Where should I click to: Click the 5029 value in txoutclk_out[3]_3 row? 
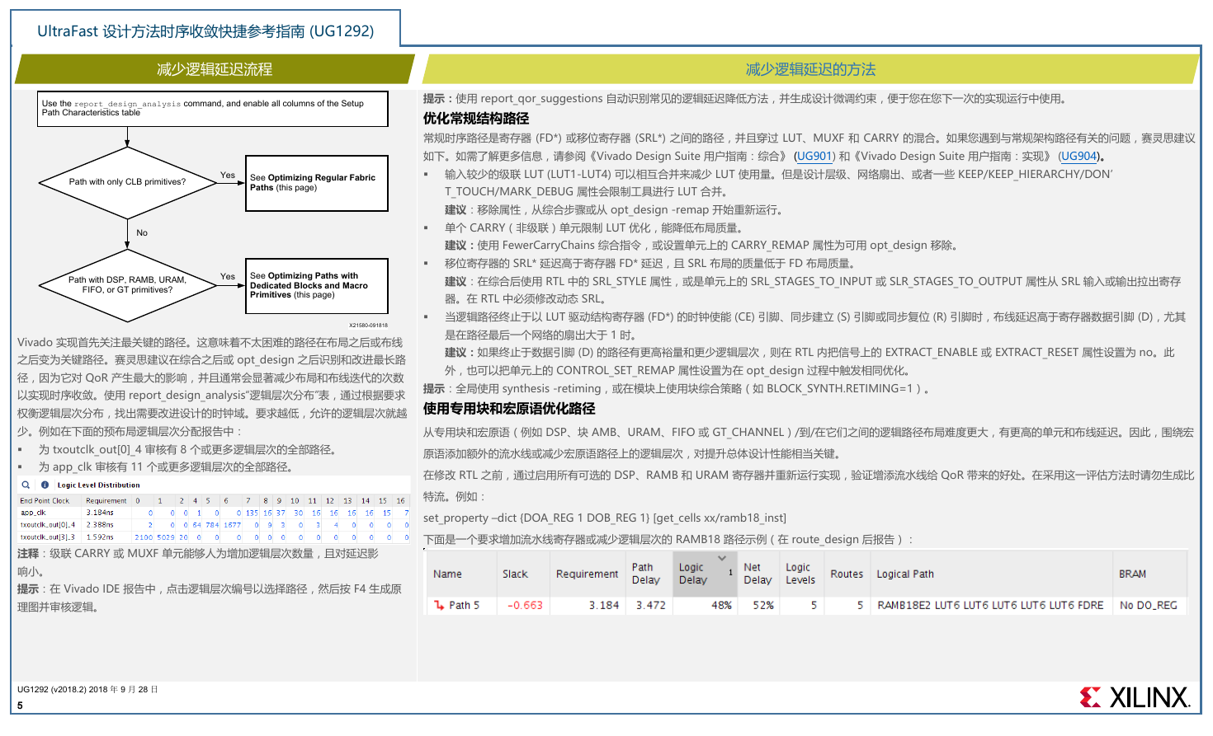tap(166, 537)
